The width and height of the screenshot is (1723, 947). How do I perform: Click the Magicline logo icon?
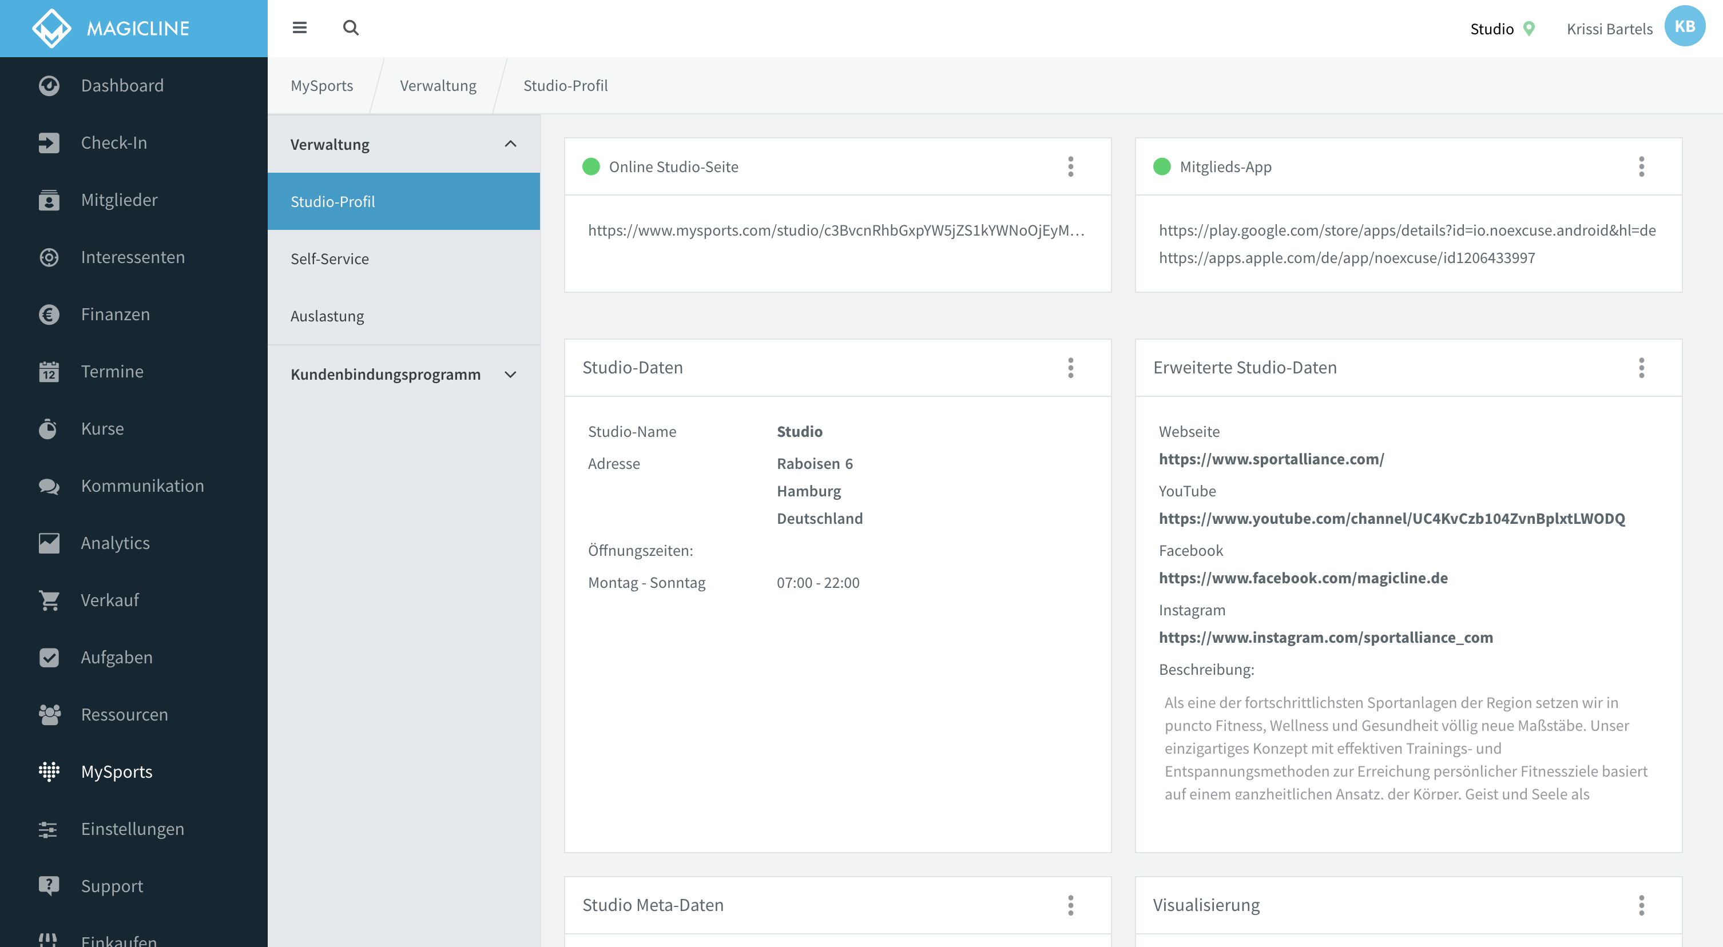click(x=51, y=28)
